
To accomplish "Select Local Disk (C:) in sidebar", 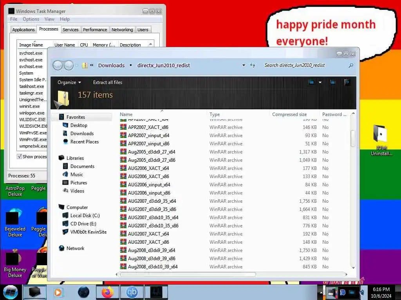I will [x=85, y=216].
